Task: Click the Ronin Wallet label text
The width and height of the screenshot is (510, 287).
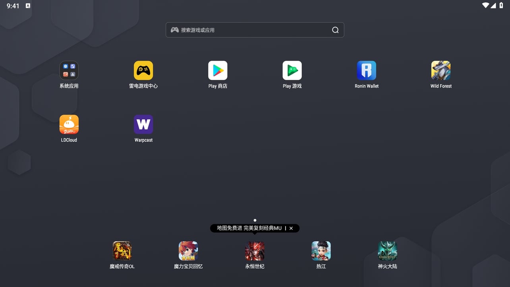Action: 367,86
